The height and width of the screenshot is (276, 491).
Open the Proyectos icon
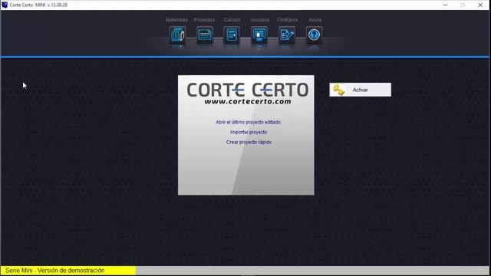click(205, 34)
